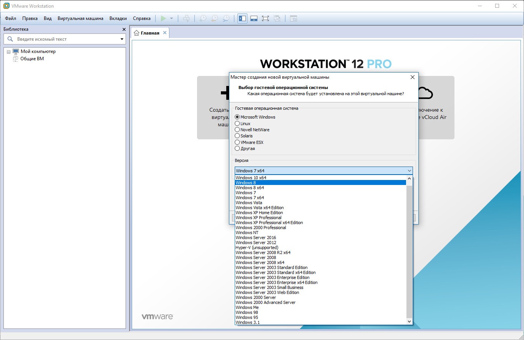
Task: Collapse the Версия combo box showing Windows 7 x64
Action: [x=324, y=171]
